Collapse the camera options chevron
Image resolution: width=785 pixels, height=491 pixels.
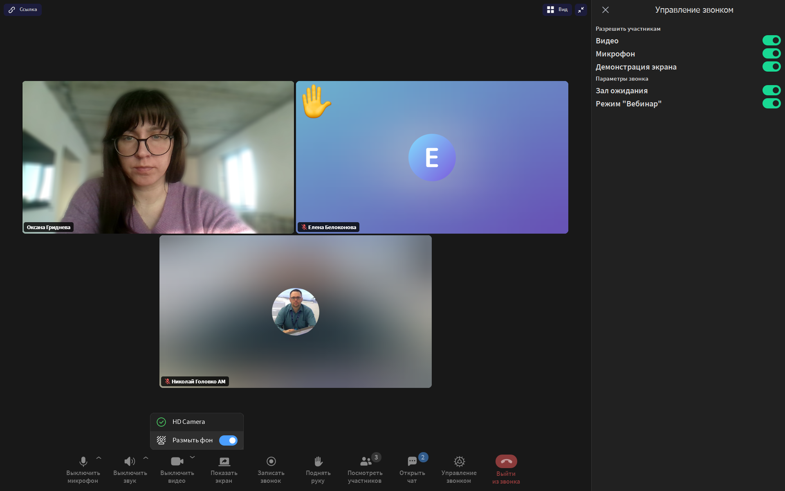(193, 457)
